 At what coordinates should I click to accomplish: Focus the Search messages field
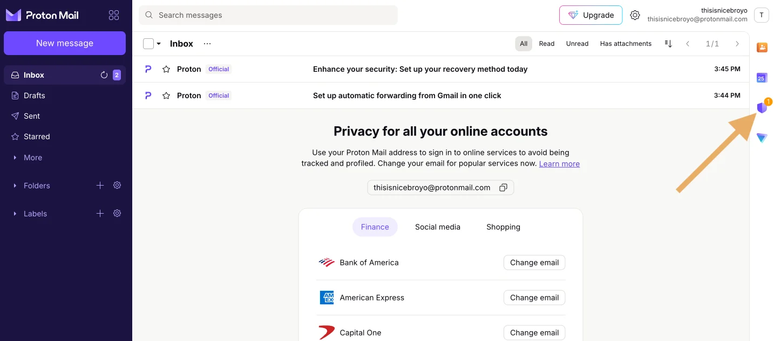(x=268, y=15)
